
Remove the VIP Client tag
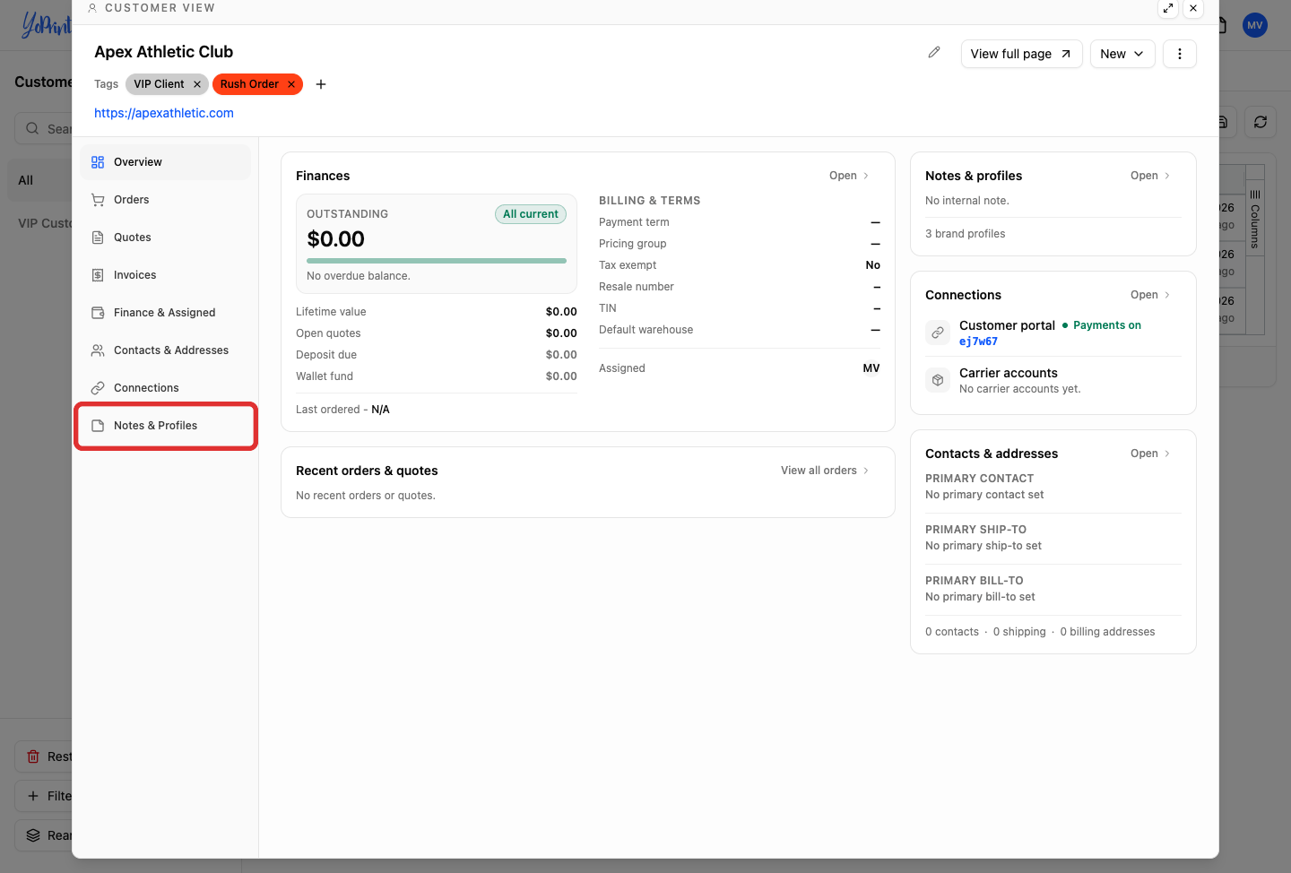click(197, 84)
